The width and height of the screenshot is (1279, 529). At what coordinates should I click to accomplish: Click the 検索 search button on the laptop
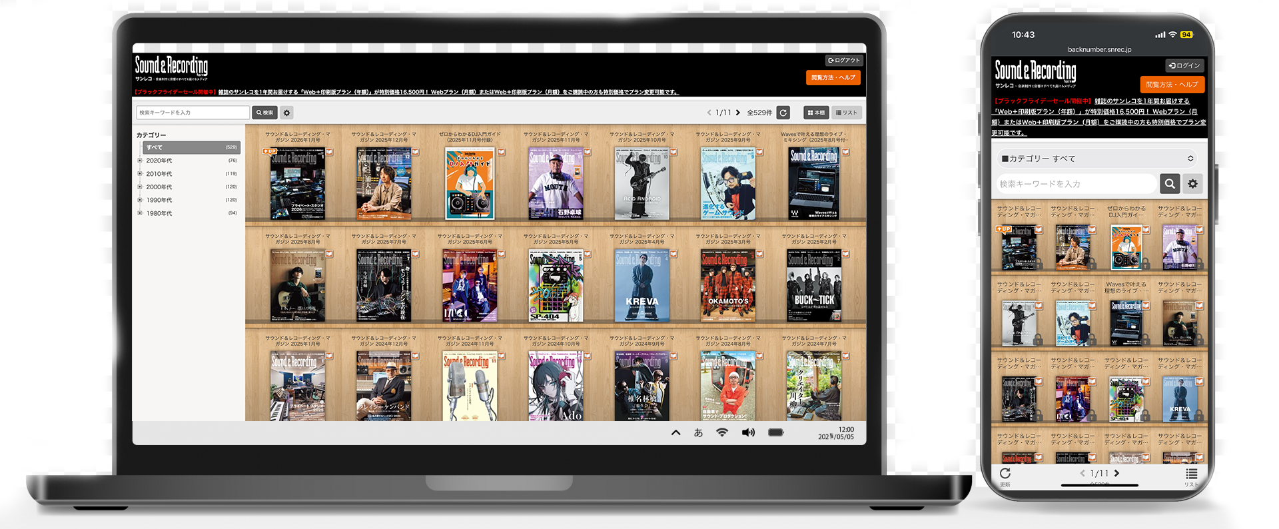(x=264, y=113)
